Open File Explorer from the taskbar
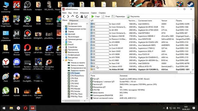 [11, 108]
